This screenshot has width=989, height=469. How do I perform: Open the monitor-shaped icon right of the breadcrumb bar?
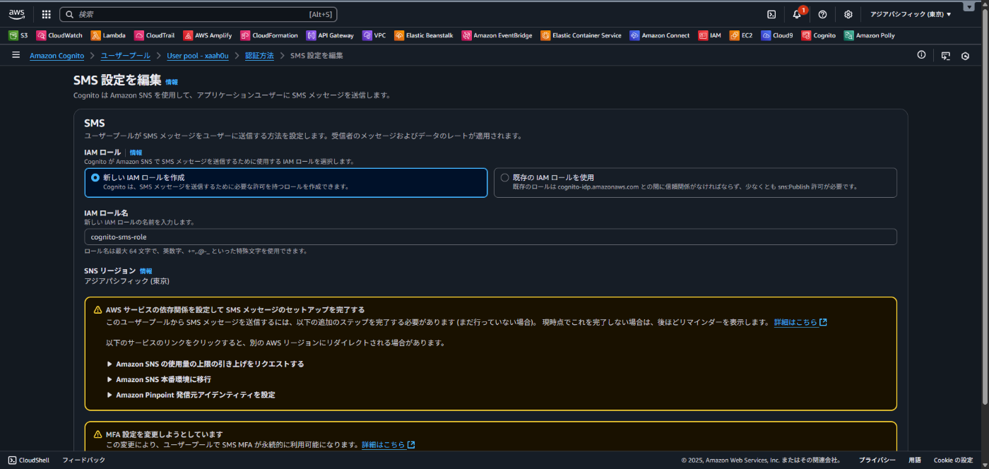tap(946, 56)
